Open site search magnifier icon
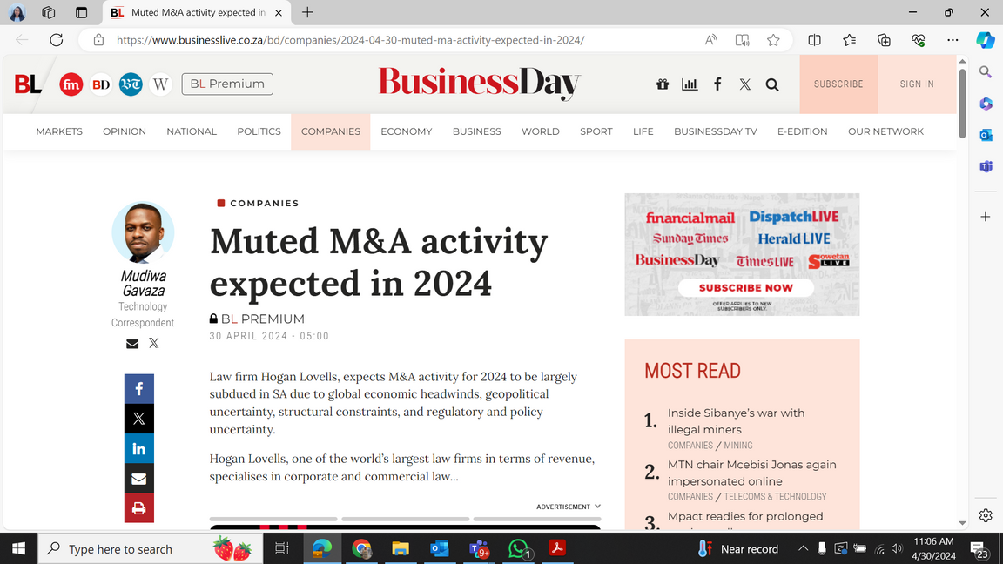The width and height of the screenshot is (1003, 564). [772, 84]
